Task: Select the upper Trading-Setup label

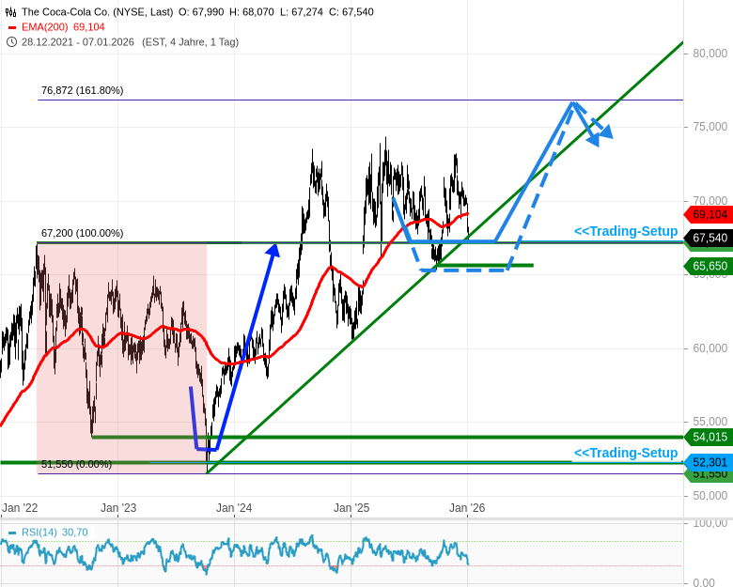Action: pyautogui.click(x=625, y=231)
